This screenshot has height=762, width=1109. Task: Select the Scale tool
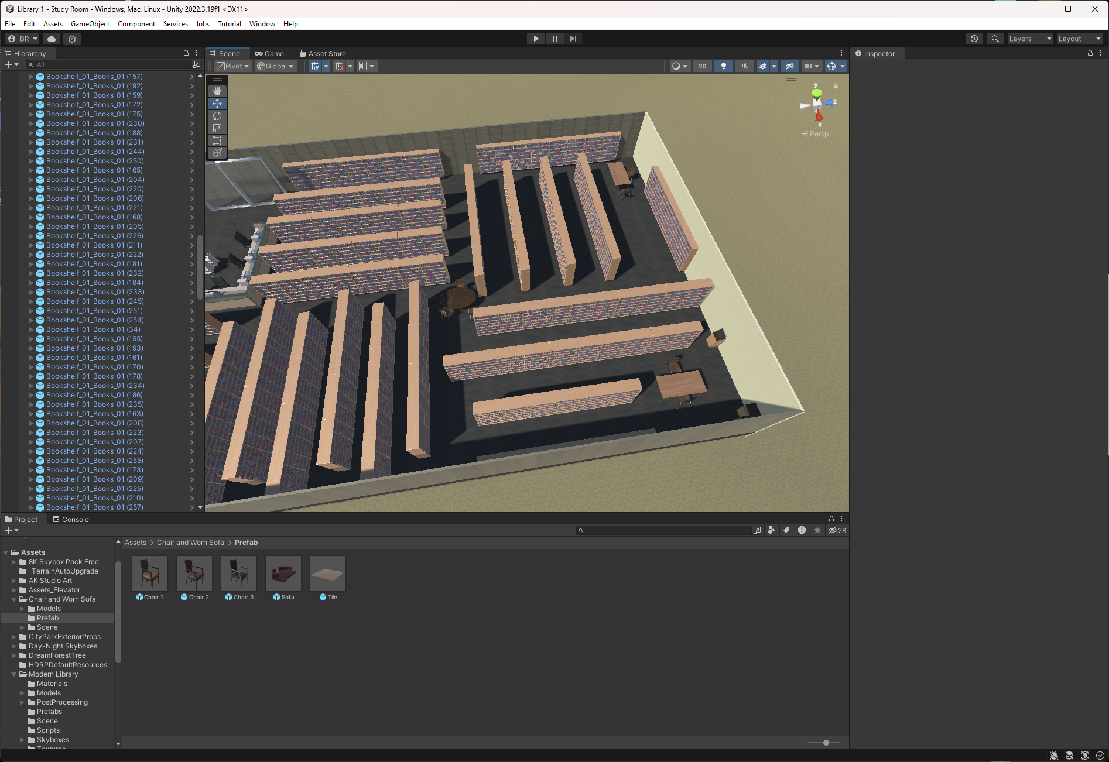217,128
